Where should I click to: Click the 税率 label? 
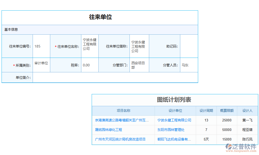click(x=75, y=65)
